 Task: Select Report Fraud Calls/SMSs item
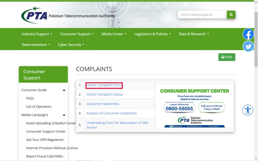click(x=44, y=156)
